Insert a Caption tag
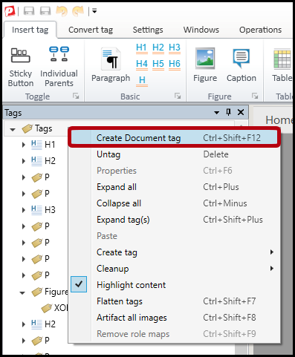Screen dimensions: 295x357 point(241,65)
